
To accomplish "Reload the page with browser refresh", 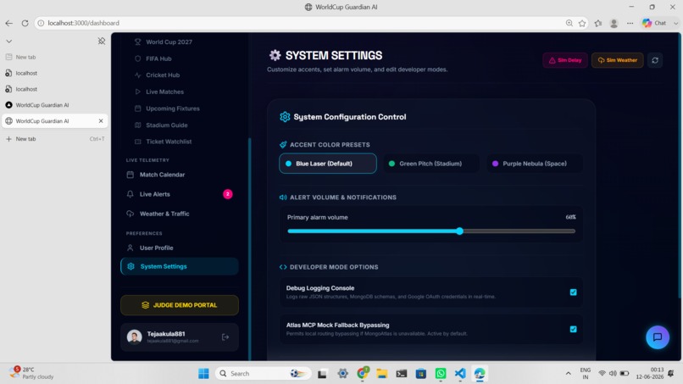I will click(25, 23).
